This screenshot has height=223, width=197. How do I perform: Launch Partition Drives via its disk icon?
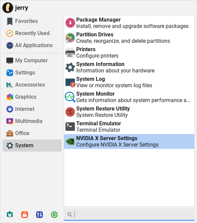[x=70, y=38]
